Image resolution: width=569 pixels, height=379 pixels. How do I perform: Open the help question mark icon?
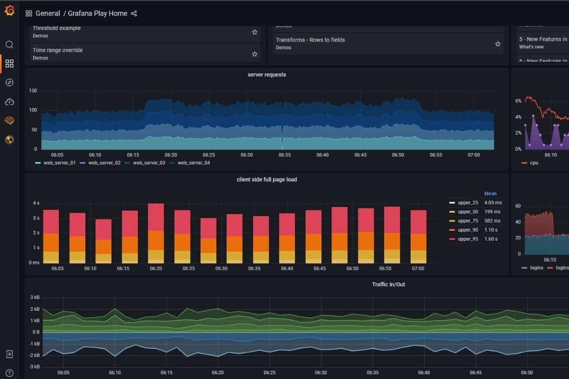coord(9,373)
